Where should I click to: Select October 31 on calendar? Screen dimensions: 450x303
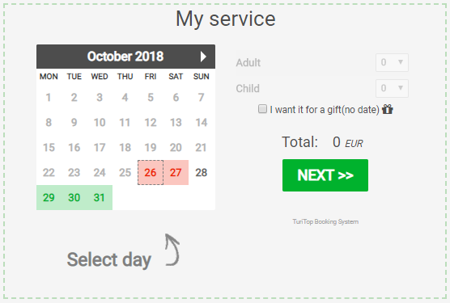tap(100, 198)
